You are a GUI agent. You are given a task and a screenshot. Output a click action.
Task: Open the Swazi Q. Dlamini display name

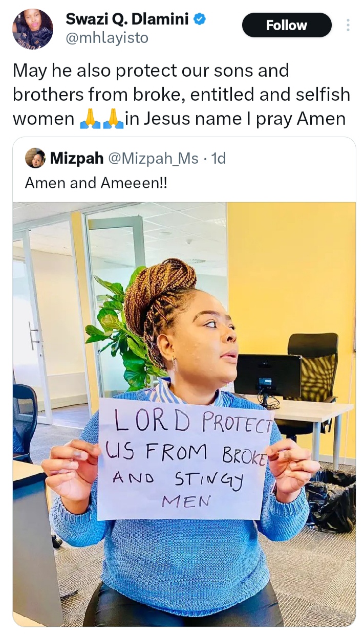coord(127,20)
